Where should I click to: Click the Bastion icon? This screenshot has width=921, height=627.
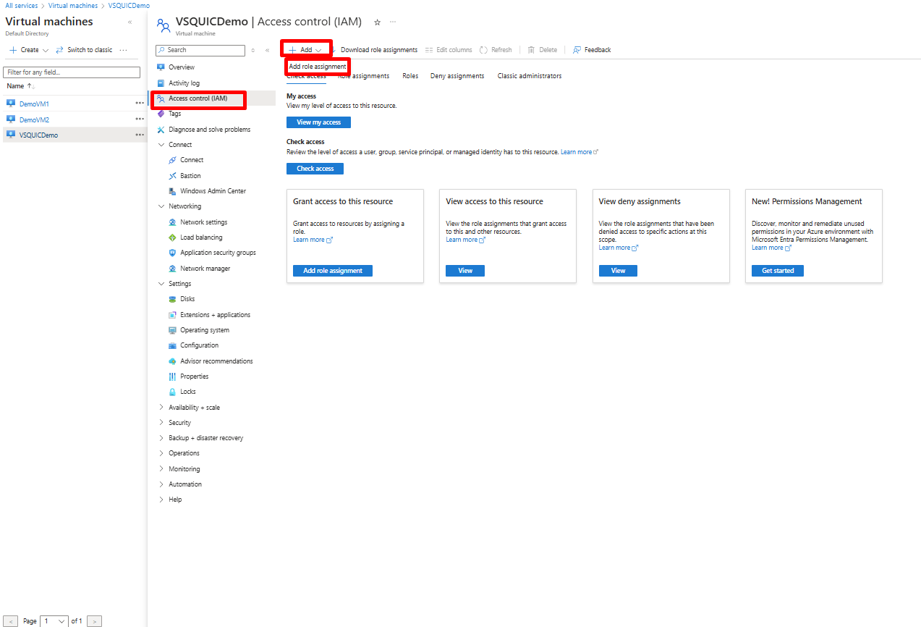(172, 176)
